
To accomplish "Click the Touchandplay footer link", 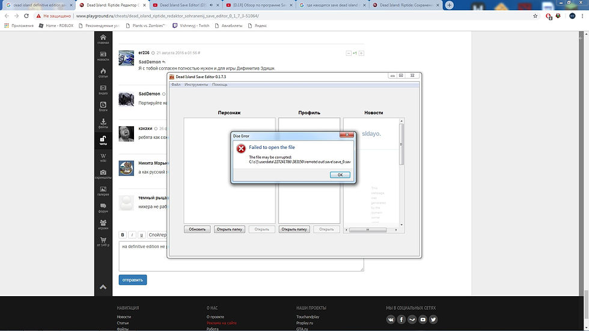I will pos(308,317).
